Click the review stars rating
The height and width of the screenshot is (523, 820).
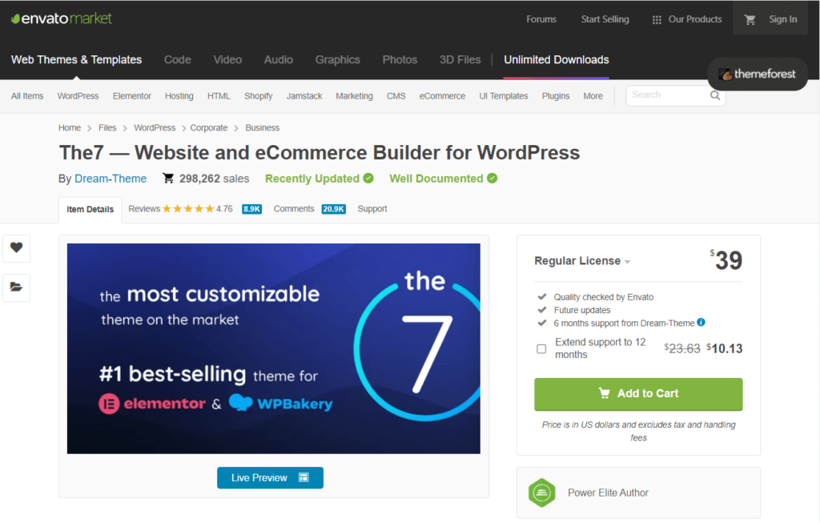(188, 209)
